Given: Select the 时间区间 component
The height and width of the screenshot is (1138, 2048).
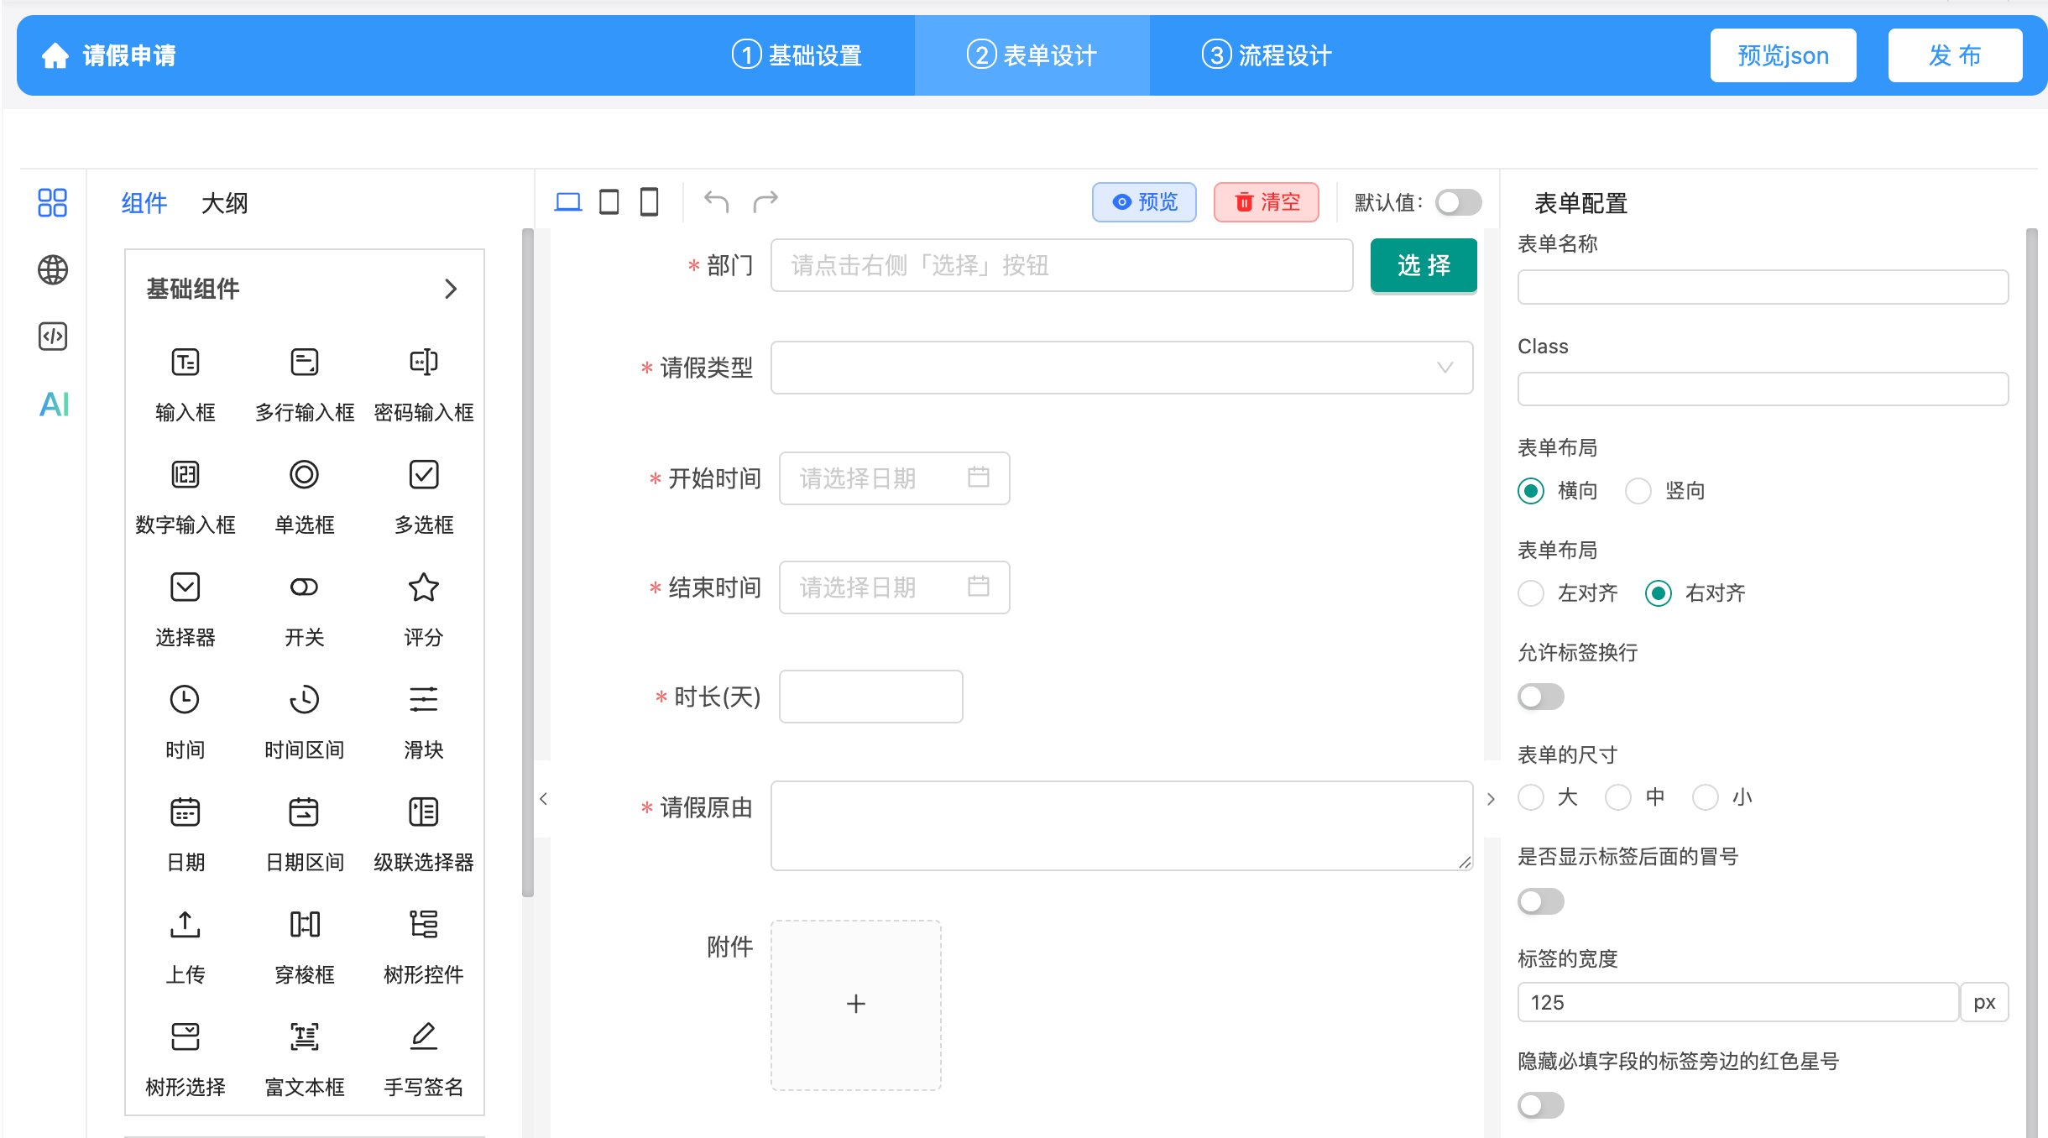Looking at the screenshot, I should 305,721.
